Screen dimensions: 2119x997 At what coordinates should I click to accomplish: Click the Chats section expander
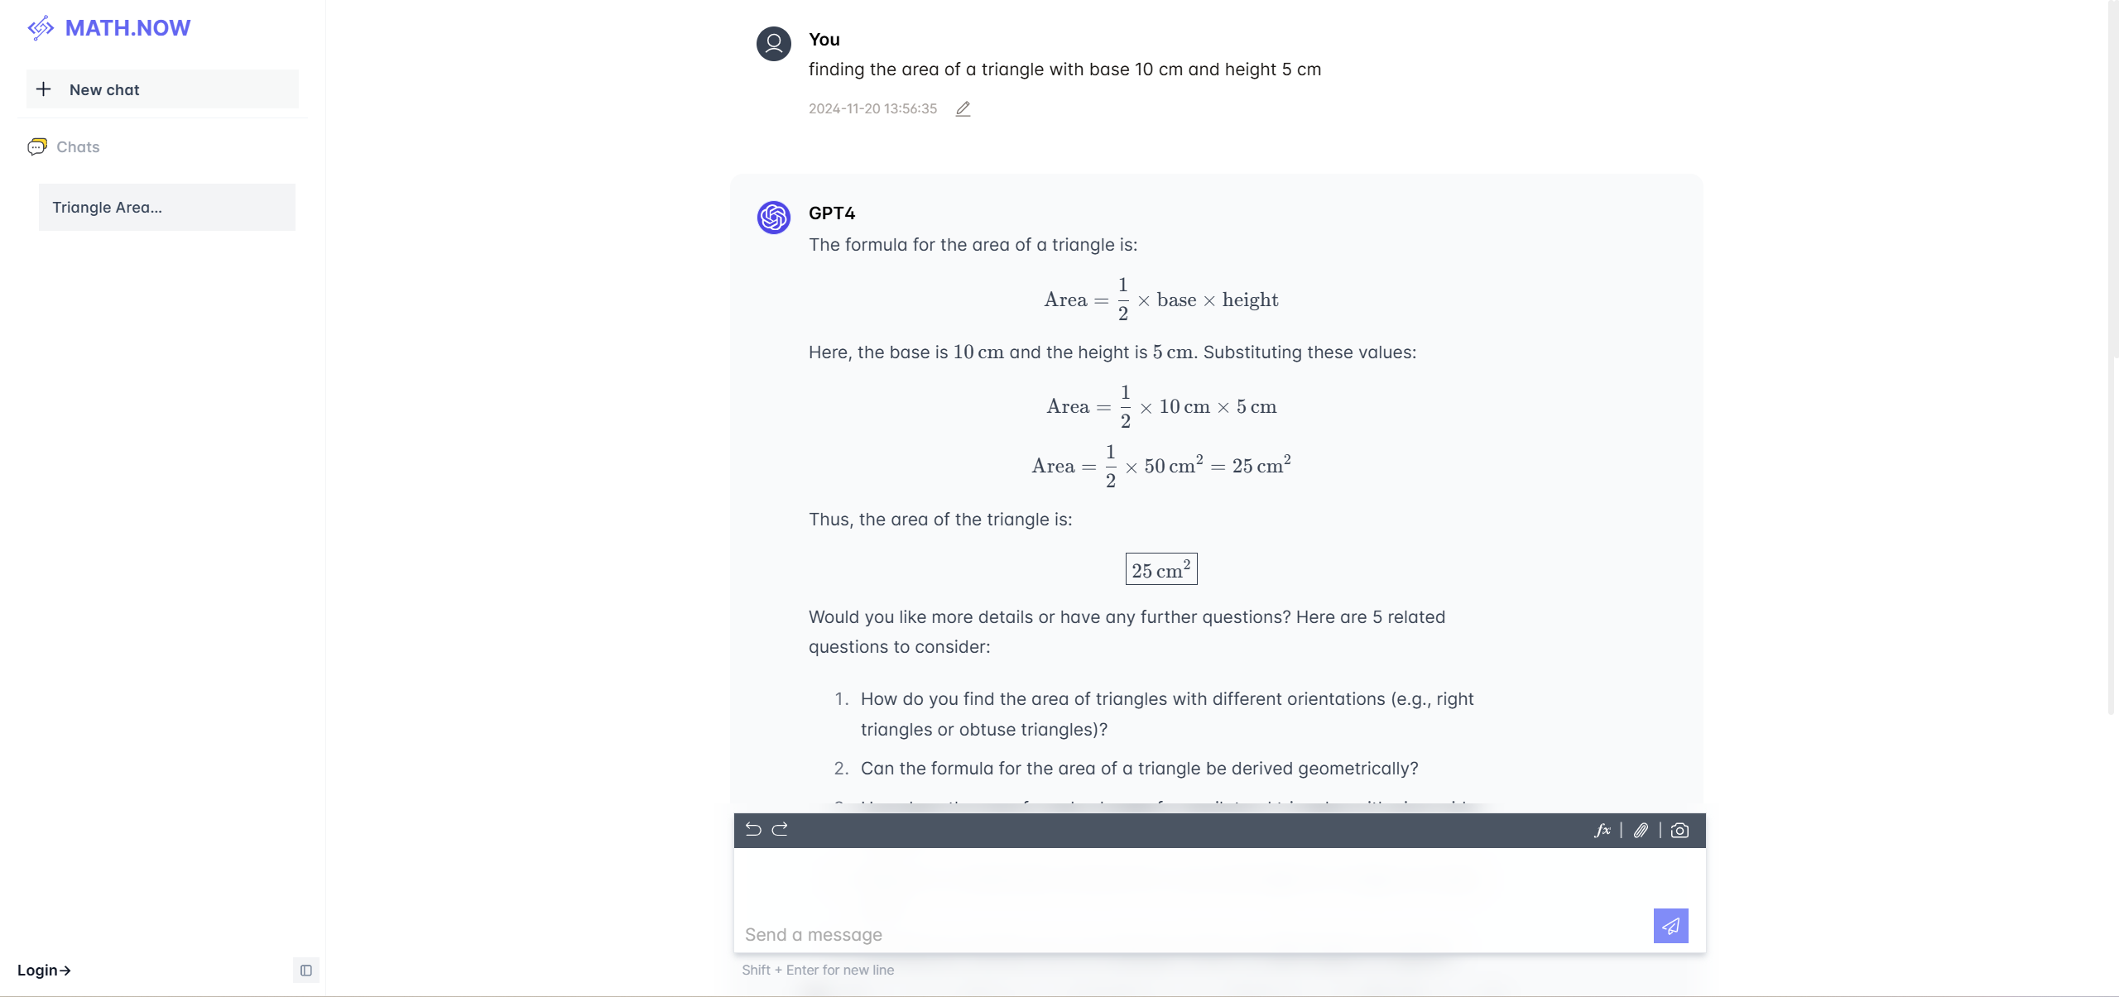77,146
